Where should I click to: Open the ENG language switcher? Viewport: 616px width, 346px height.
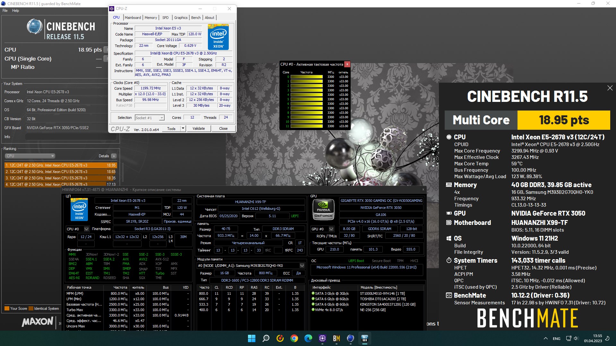click(x=557, y=339)
